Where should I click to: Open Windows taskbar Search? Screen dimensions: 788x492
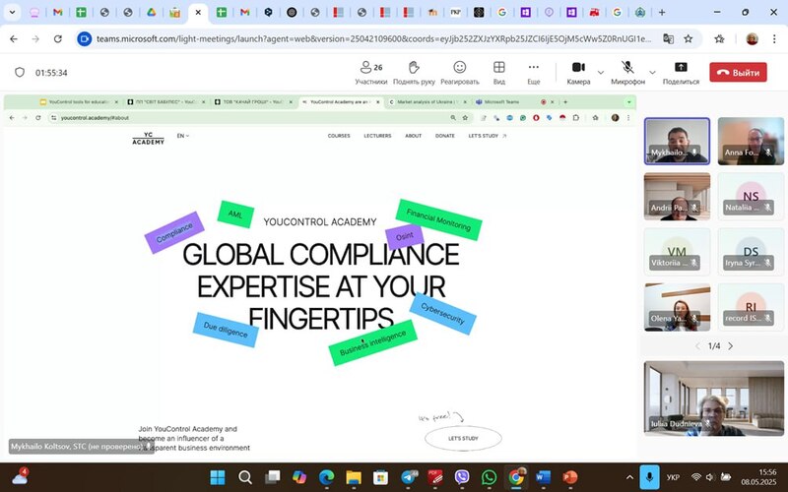click(x=245, y=477)
